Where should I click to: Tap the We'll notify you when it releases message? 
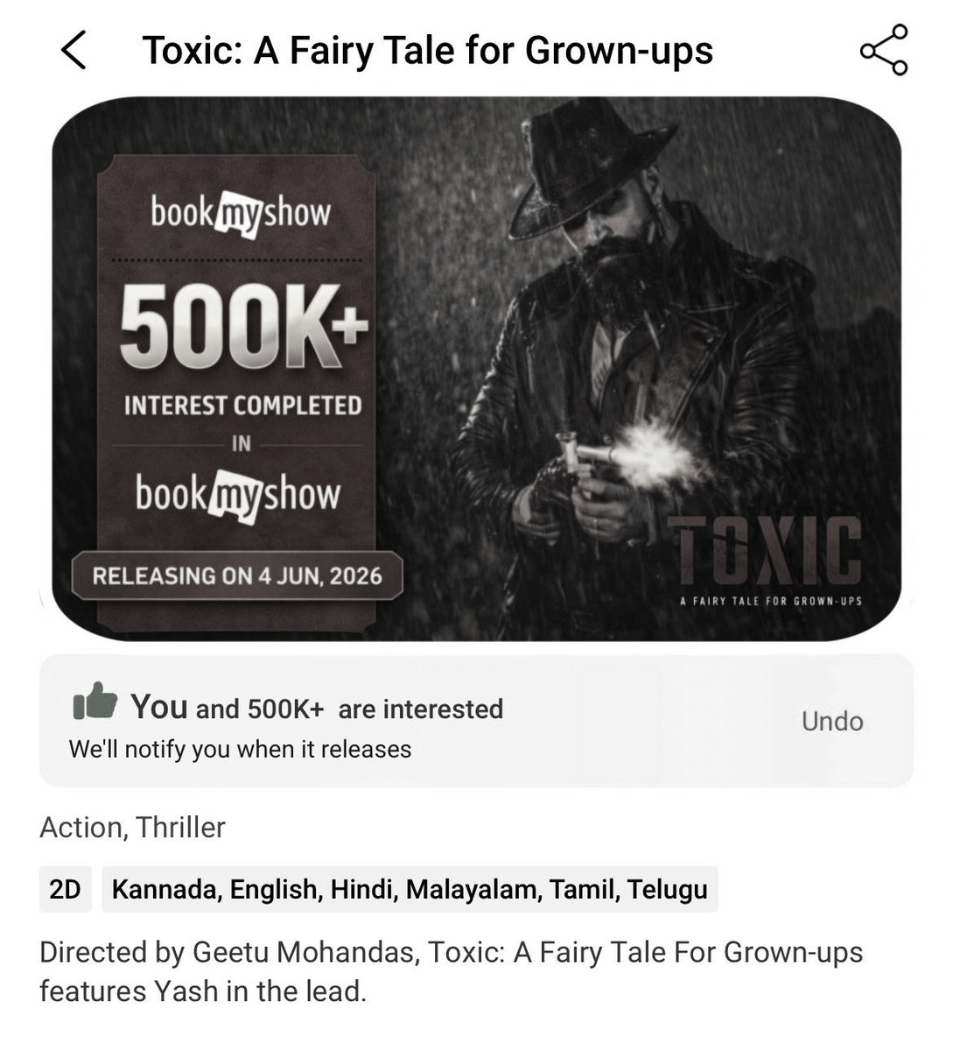[240, 750]
